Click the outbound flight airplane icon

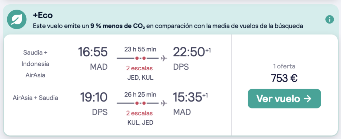163,58
